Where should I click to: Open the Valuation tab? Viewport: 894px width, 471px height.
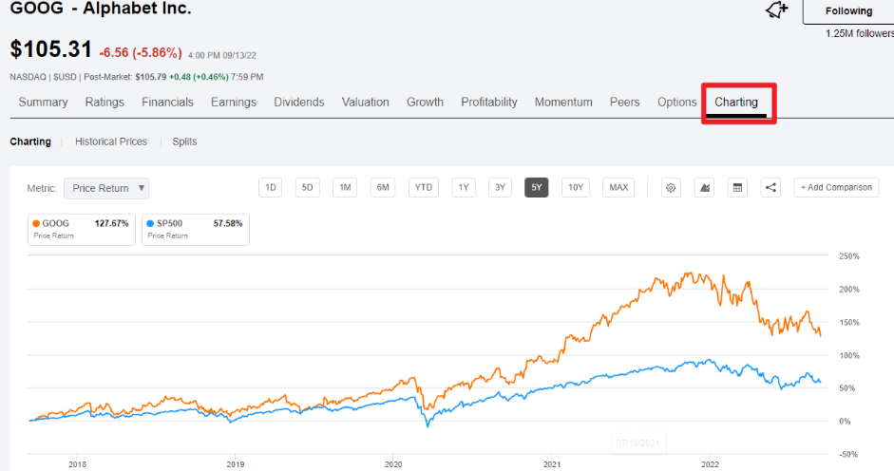(366, 102)
